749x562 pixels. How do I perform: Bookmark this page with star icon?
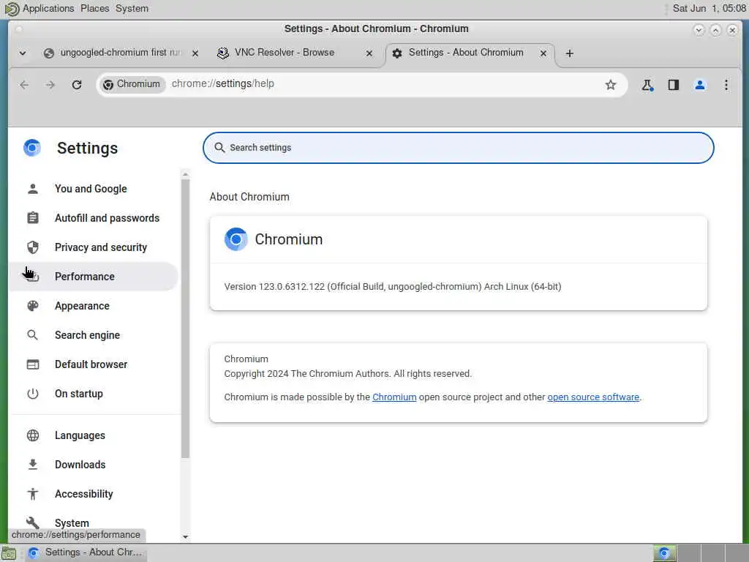610,85
